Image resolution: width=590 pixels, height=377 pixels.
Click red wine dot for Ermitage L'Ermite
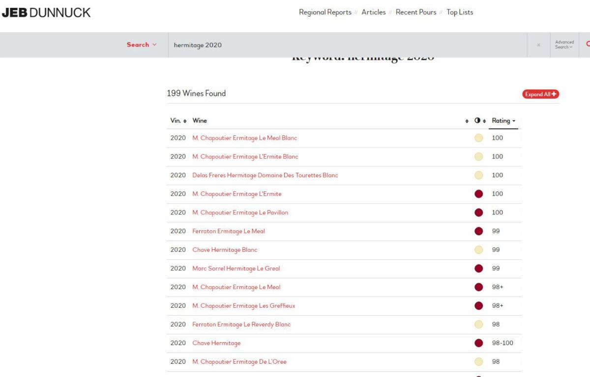(x=478, y=194)
